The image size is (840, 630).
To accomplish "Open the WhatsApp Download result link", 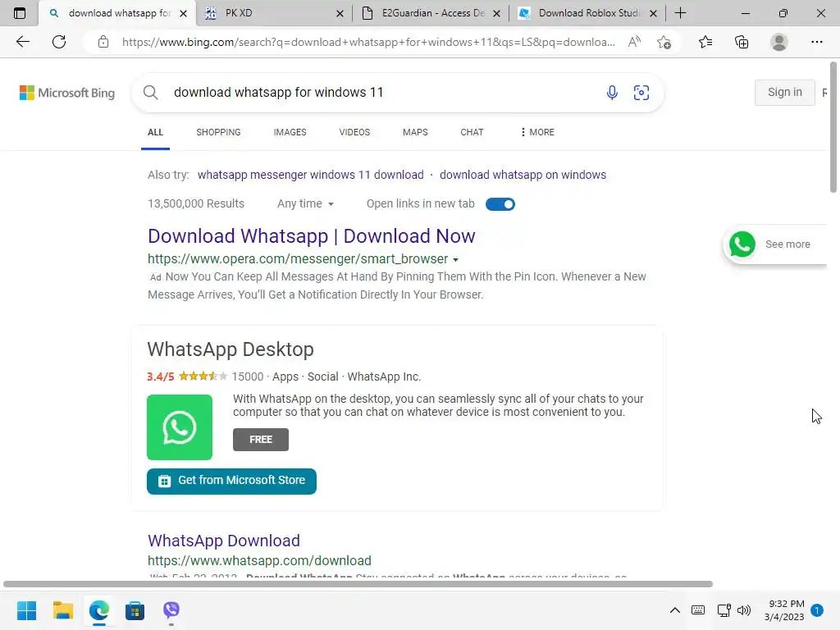I will point(224,541).
